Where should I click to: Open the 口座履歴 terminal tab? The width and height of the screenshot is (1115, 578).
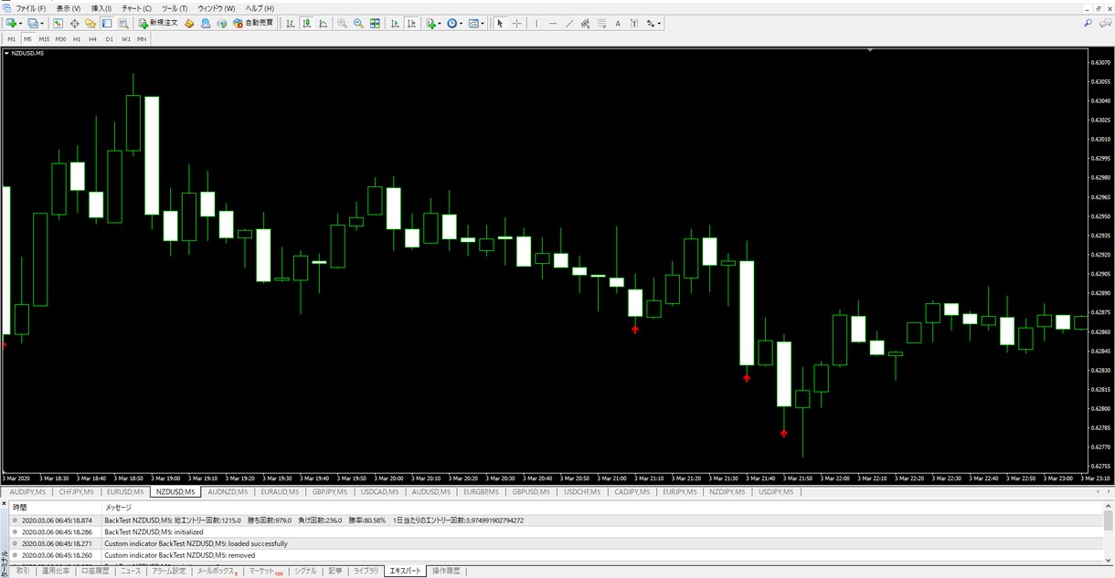tap(94, 571)
